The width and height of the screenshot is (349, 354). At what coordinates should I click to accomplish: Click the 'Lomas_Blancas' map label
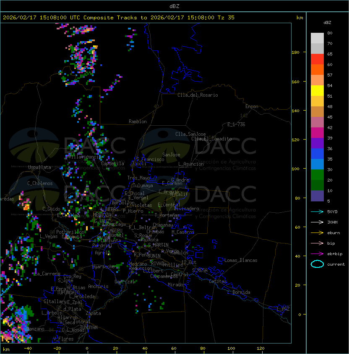tap(241, 260)
